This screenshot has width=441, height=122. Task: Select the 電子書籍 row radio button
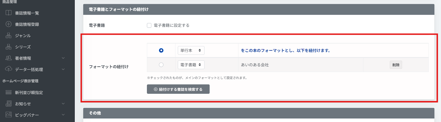[161, 65]
